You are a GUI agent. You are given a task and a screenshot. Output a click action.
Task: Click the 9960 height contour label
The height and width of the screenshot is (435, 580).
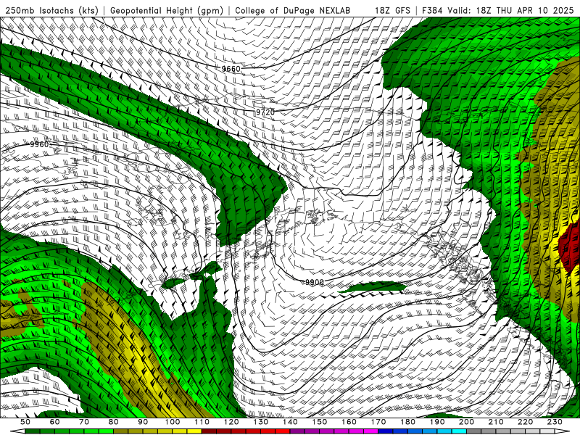click(x=39, y=144)
